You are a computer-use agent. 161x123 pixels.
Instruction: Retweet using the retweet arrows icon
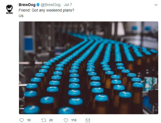(x=44, y=120)
